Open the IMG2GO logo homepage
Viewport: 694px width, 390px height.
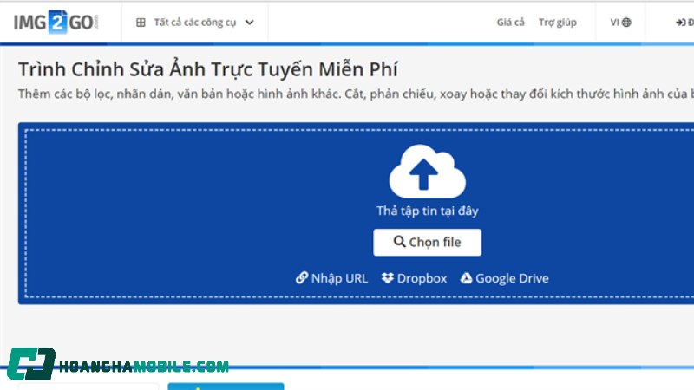56,23
